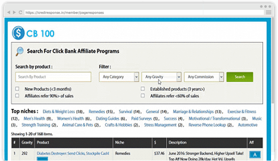Screen dimensions: 278x161
Task: Open the Women's Health niche
Action: click(71, 118)
